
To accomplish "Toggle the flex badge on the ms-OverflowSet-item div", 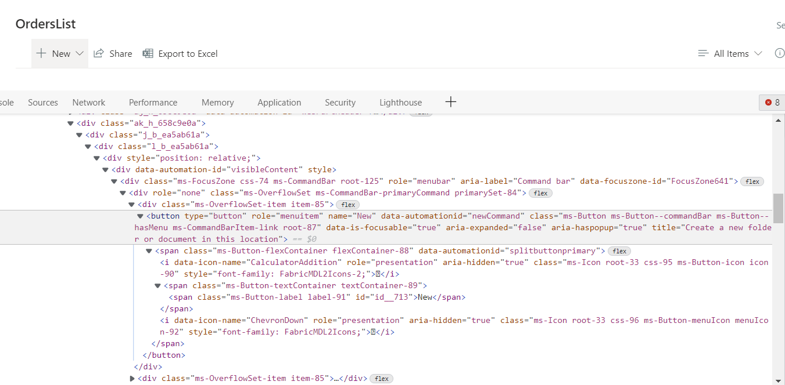I will point(347,204).
